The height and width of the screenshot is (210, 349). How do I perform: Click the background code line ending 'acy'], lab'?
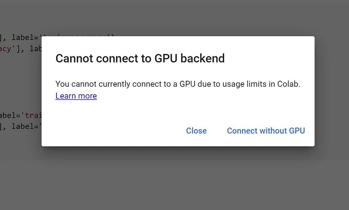(20, 49)
